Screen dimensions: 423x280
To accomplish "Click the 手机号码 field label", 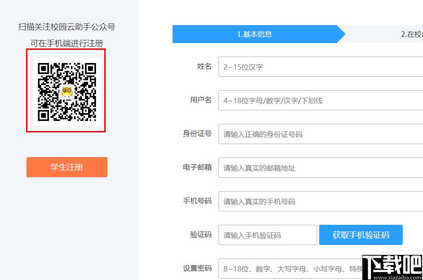I will 197,201.
